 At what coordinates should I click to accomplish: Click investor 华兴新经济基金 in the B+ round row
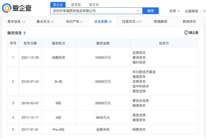pyautogui.click(x=144, y=72)
